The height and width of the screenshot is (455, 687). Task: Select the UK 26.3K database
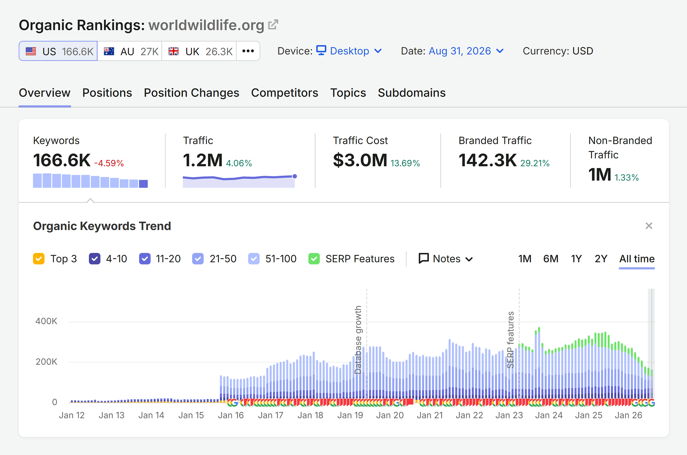[x=199, y=51]
